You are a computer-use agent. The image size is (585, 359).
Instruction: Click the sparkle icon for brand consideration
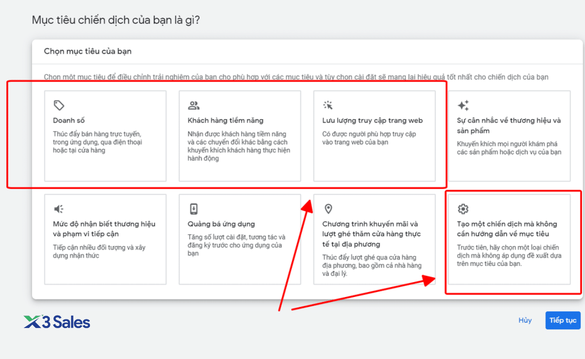click(463, 105)
